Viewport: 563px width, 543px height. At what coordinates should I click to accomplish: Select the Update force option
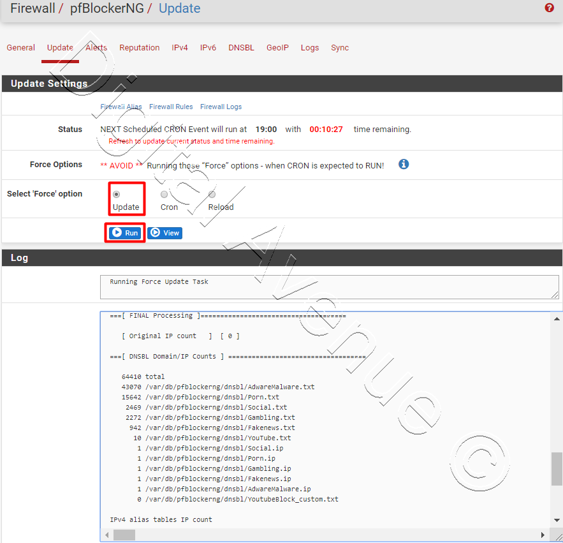pos(116,194)
